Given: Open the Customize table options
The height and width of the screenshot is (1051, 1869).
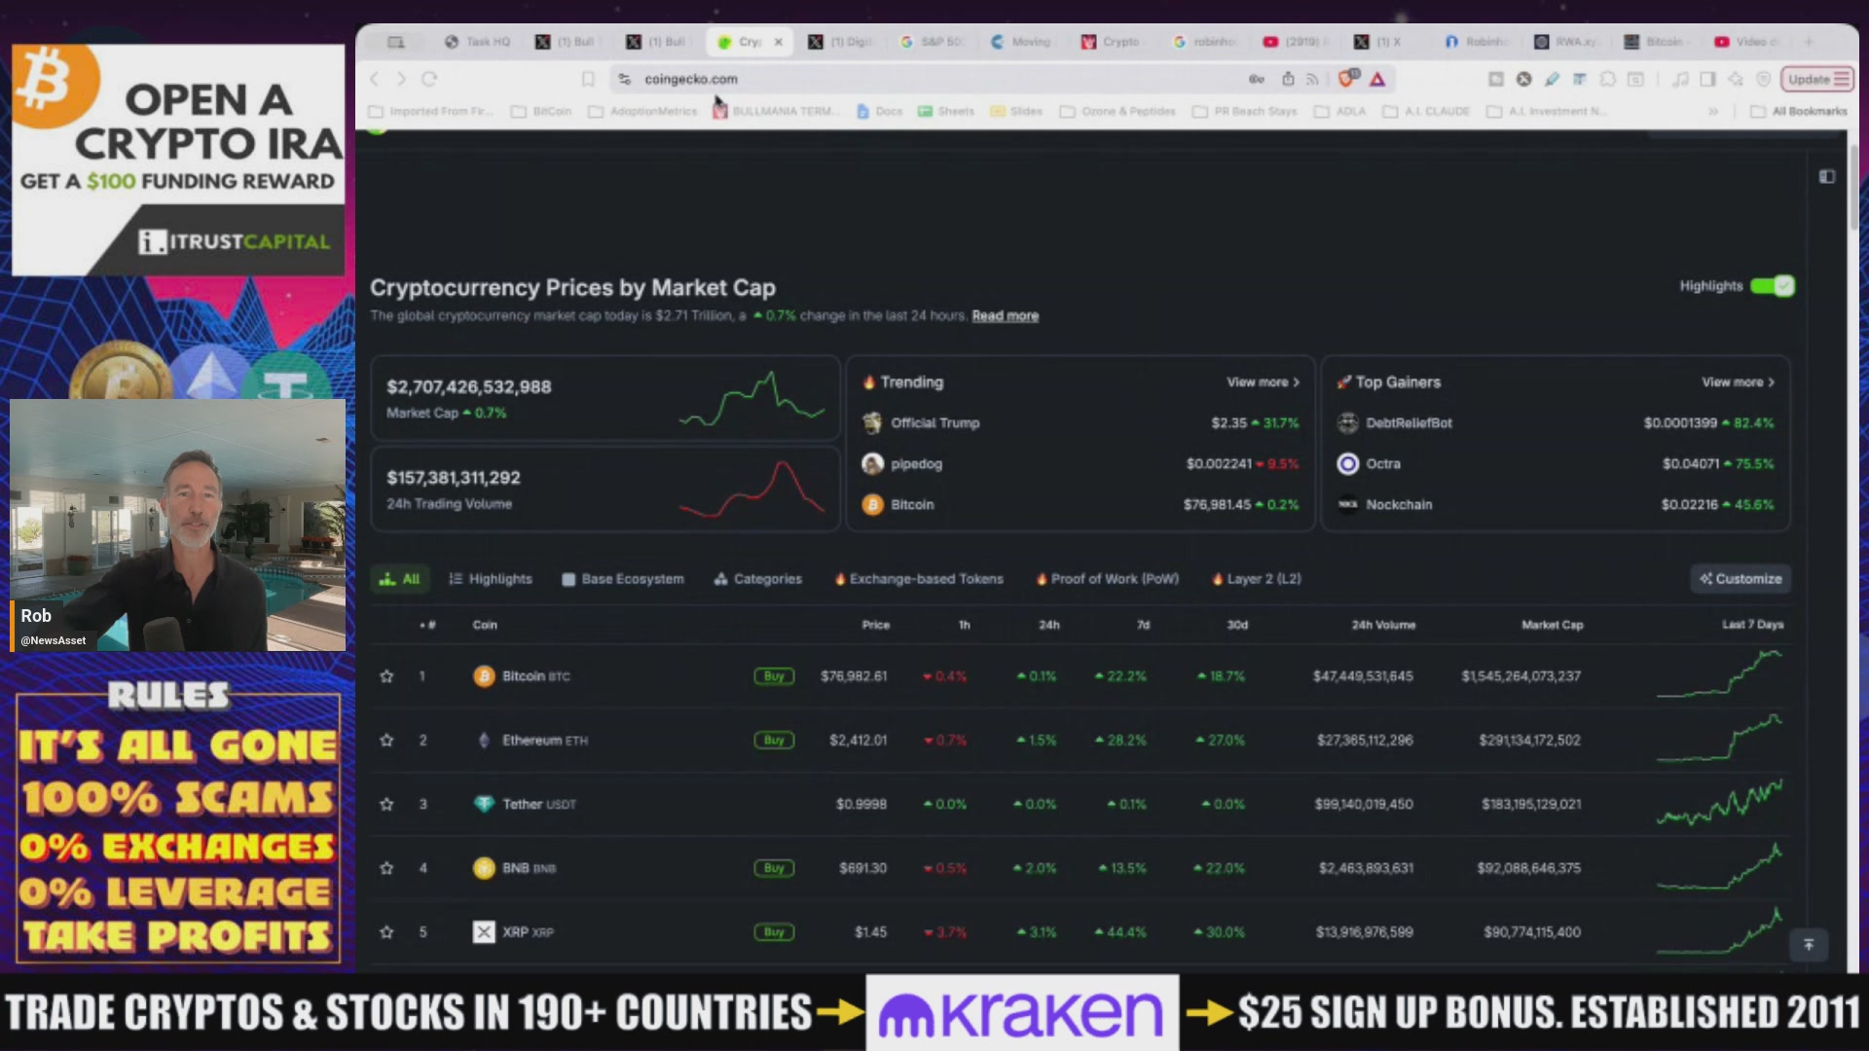Looking at the screenshot, I should coord(1741,579).
